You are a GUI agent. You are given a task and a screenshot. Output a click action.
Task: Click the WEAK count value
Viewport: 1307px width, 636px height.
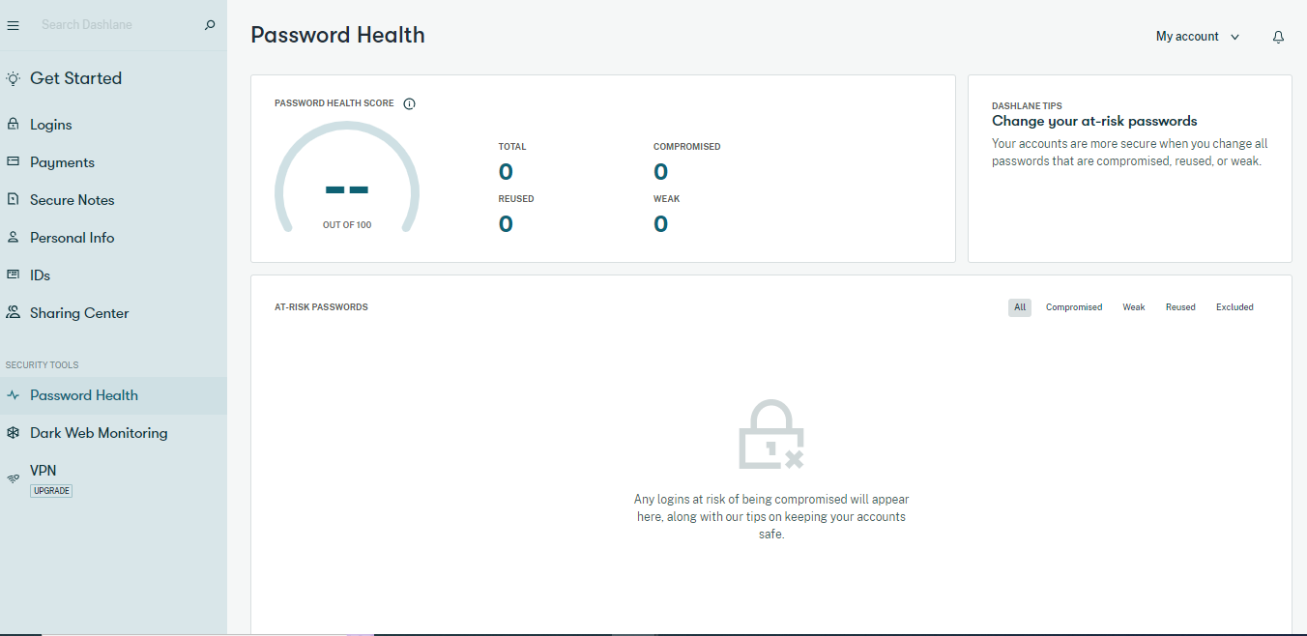pyautogui.click(x=660, y=224)
